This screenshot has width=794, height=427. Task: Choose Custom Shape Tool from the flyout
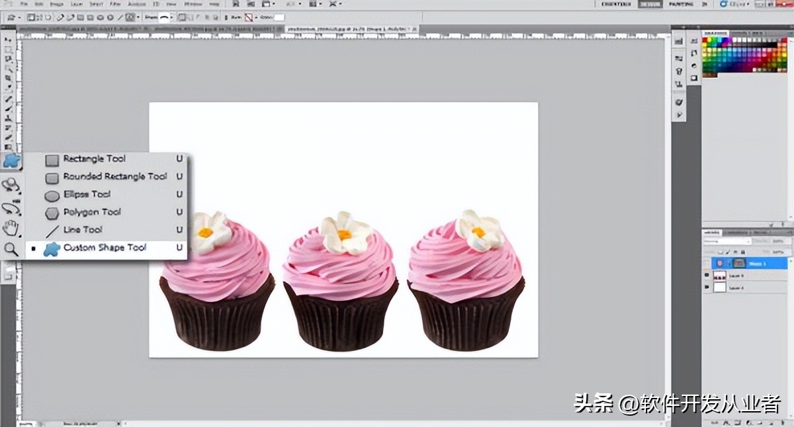(x=106, y=248)
